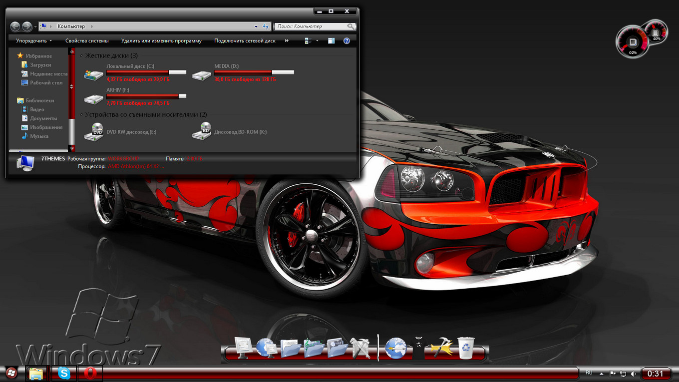Select Подключить сетевой диск command
Viewport: 679px width, 382px height.
coord(245,41)
